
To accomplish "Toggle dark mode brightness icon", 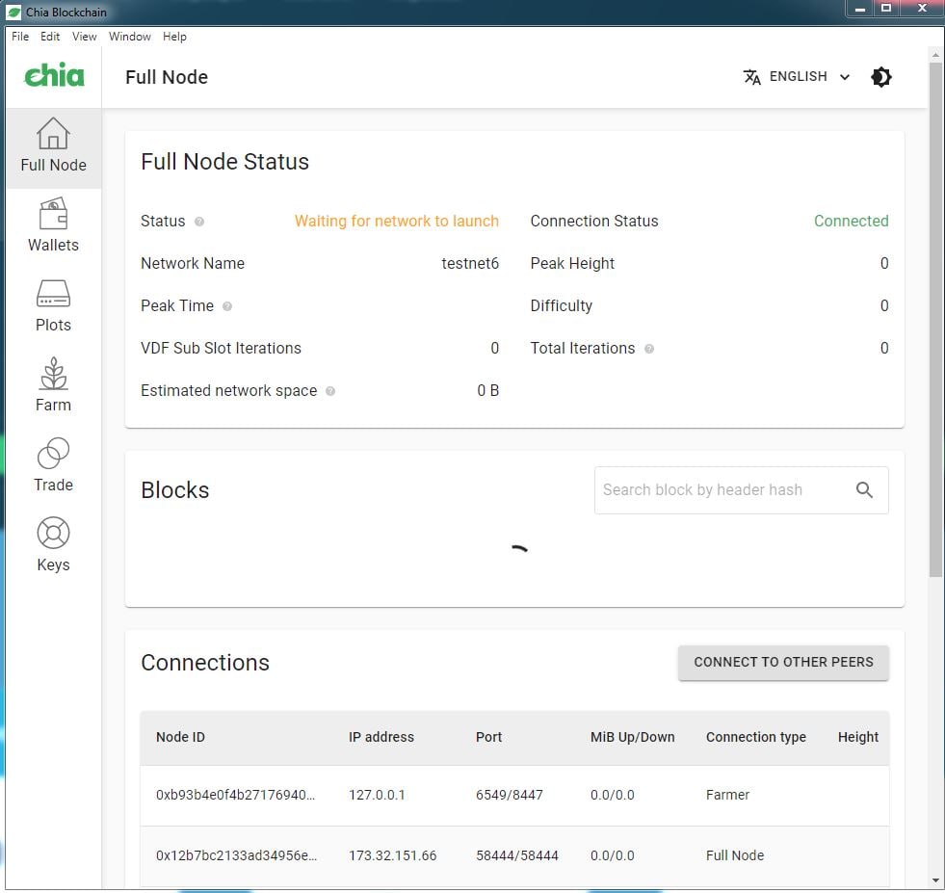I will (880, 76).
